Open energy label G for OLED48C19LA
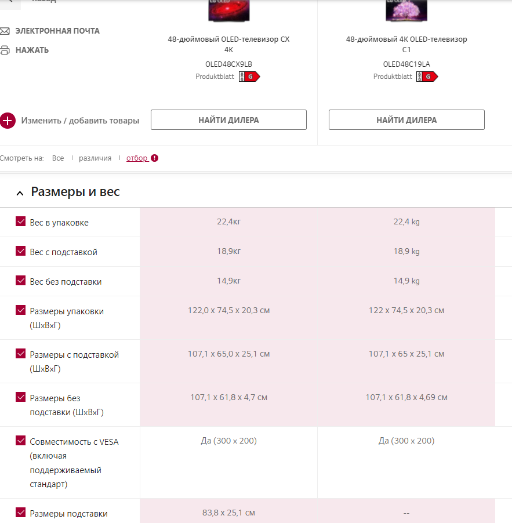Viewport: 512px width, 523px height. [x=427, y=77]
